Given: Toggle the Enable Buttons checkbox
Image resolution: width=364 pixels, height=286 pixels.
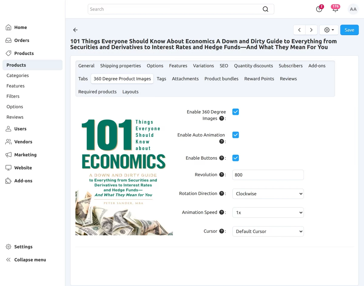Looking at the screenshot, I should pyautogui.click(x=236, y=158).
